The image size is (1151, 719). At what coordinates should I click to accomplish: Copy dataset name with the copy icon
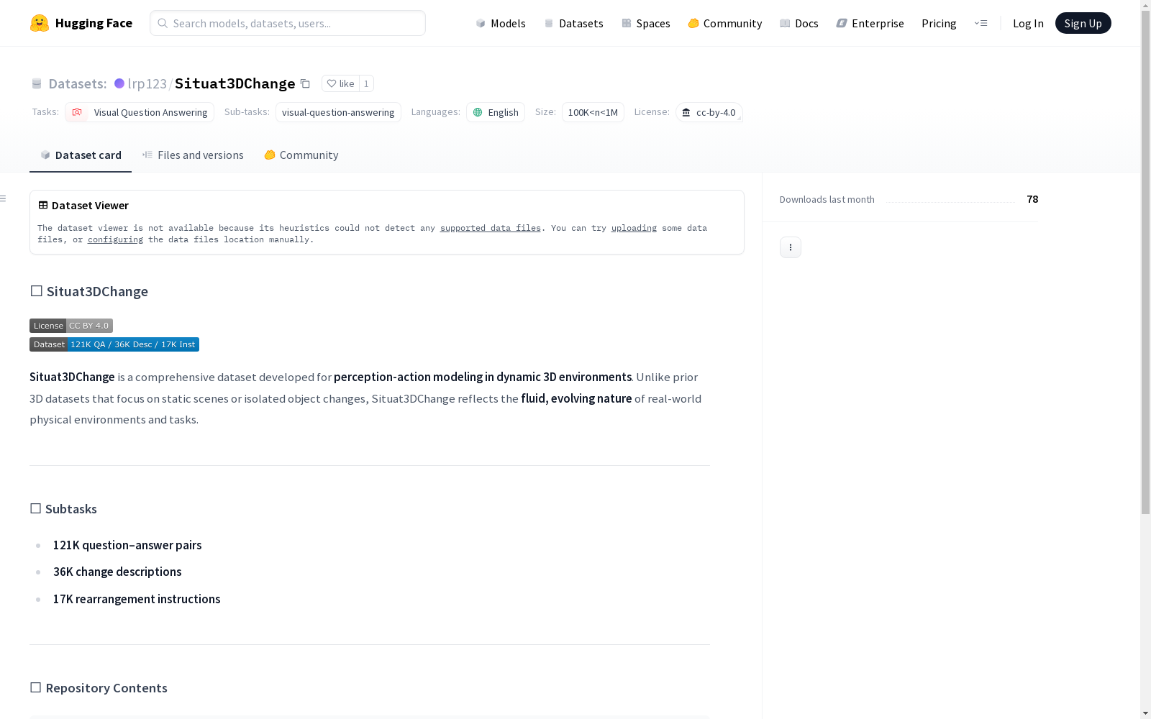pyautogui.click(x=305, y=83)
